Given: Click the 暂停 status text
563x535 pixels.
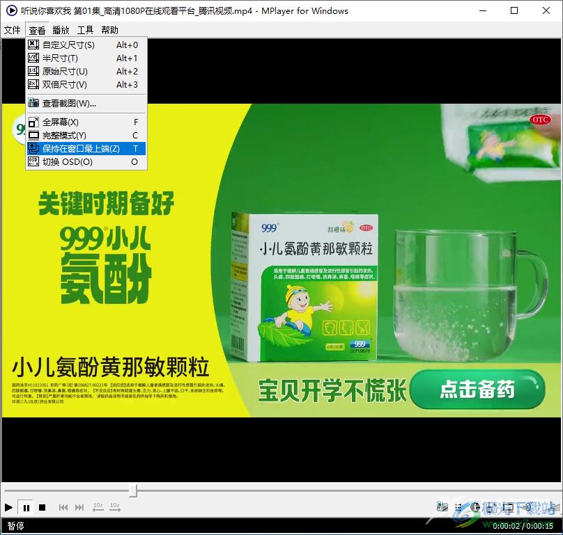Looking at the screenshot, I should tap(15, 526).
